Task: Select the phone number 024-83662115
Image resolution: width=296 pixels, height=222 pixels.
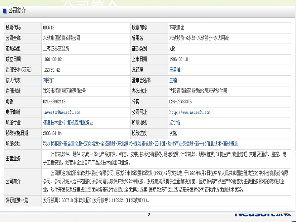Action: [54, 102]
